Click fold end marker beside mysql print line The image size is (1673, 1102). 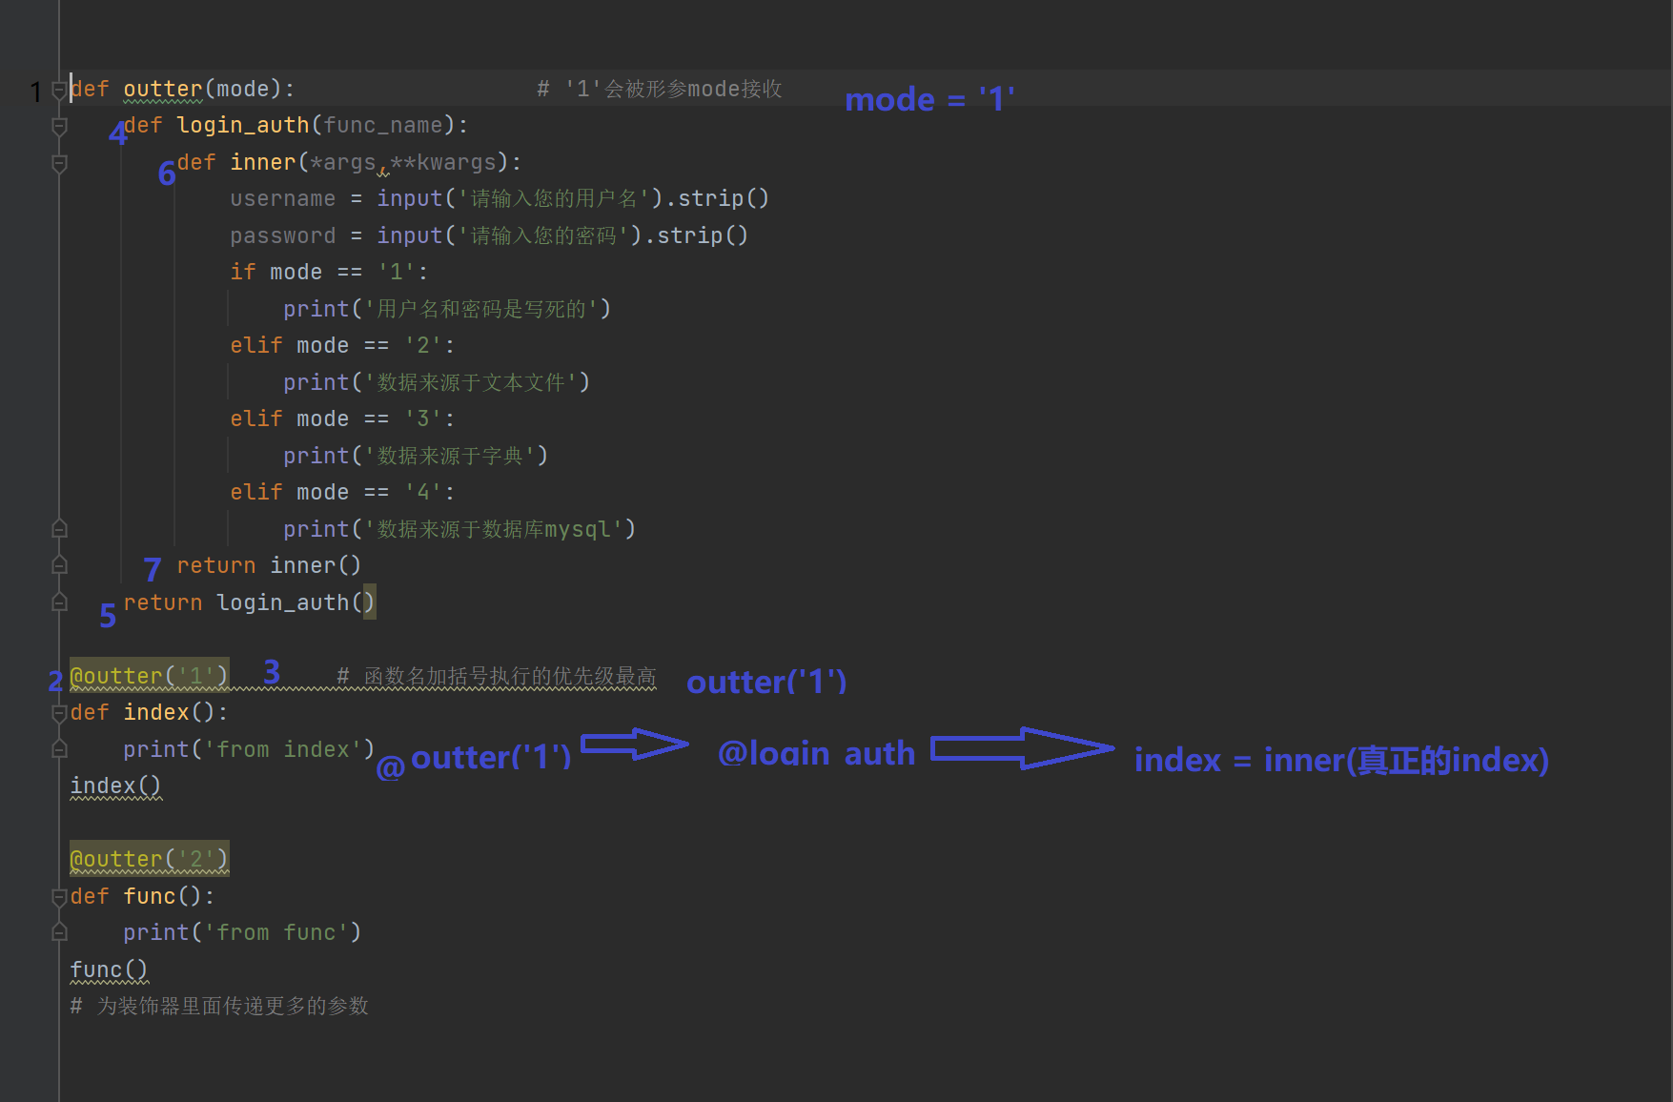59,528
